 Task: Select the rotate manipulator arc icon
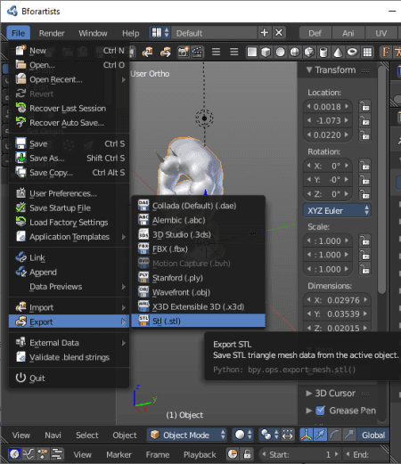(335, 435)
